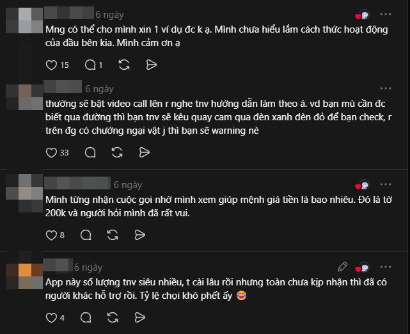
Task: Open more options for the first comment
Action: click(386, 14)
